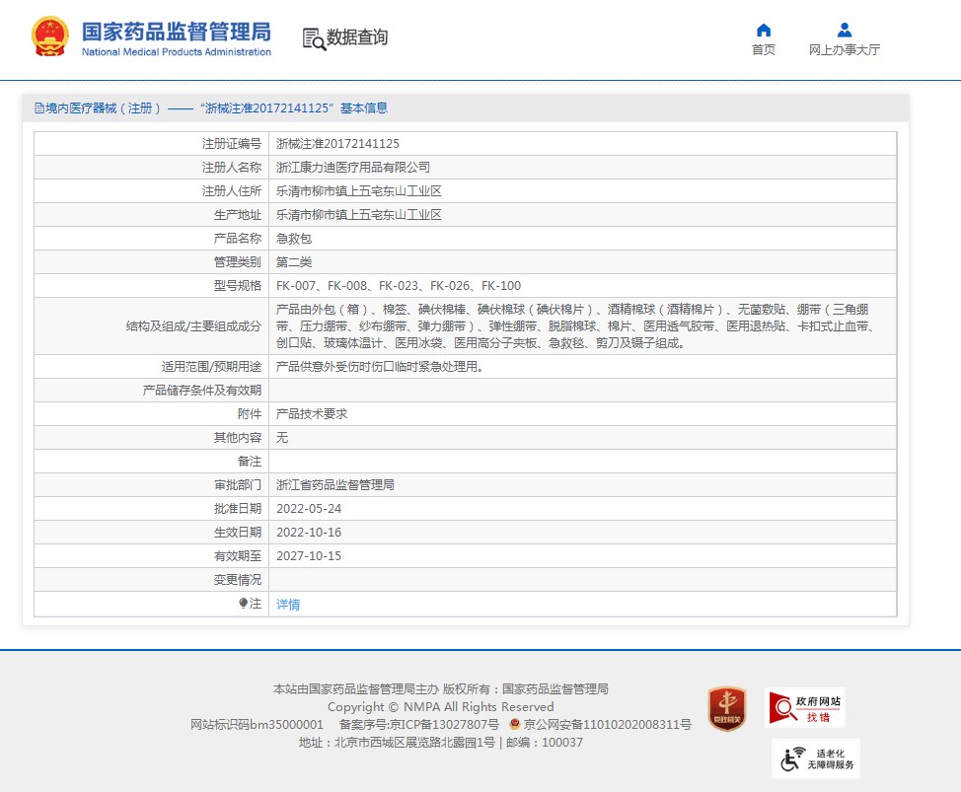Go to 首页 home page

click(x=763, y=49)
